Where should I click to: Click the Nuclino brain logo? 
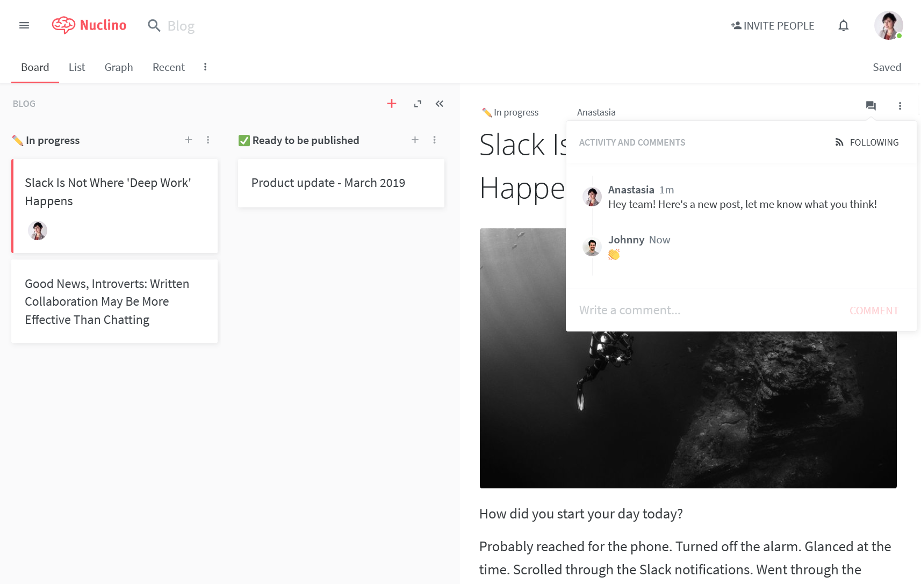click(63, 25)
